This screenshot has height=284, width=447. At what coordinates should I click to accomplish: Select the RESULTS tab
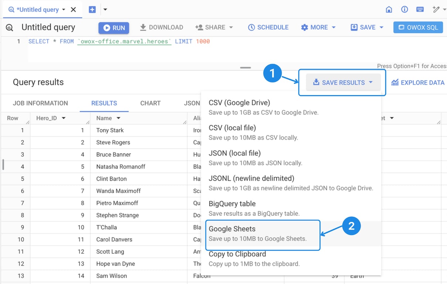pyautogui.click(x=104, y=103)
